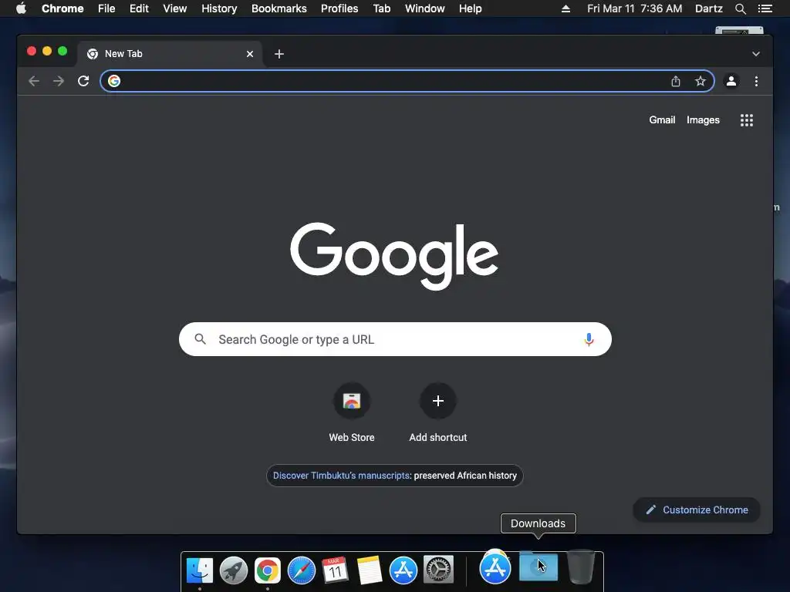Viewport: 790px width, 592px height.
Task: Share this page via share icon
Action: (676, 81)
